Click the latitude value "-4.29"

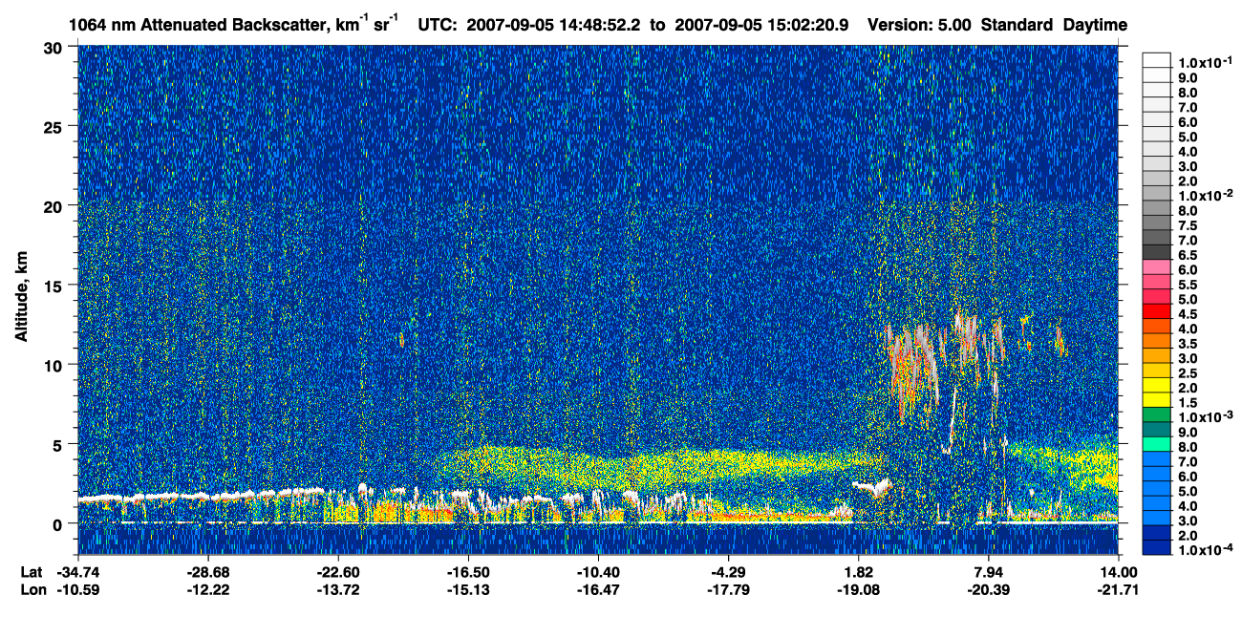pyautogui.click(x=728, y=572)
